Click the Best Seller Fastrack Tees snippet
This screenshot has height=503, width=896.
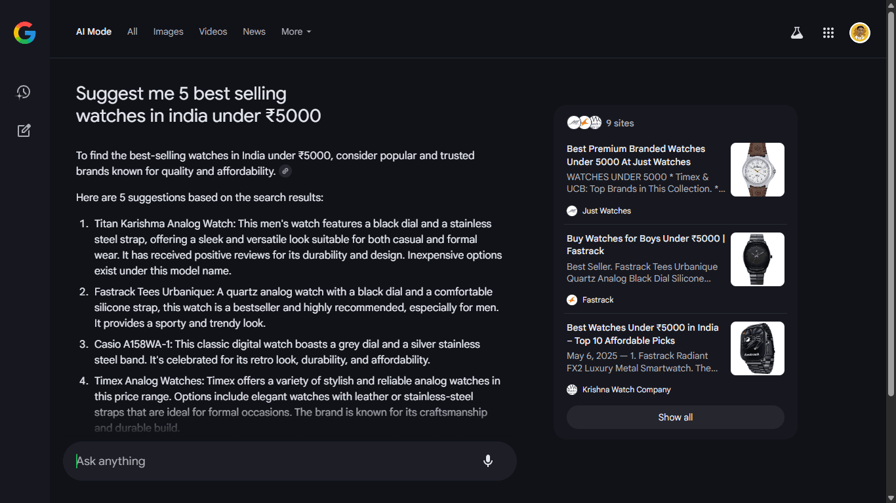pos(642,272)
